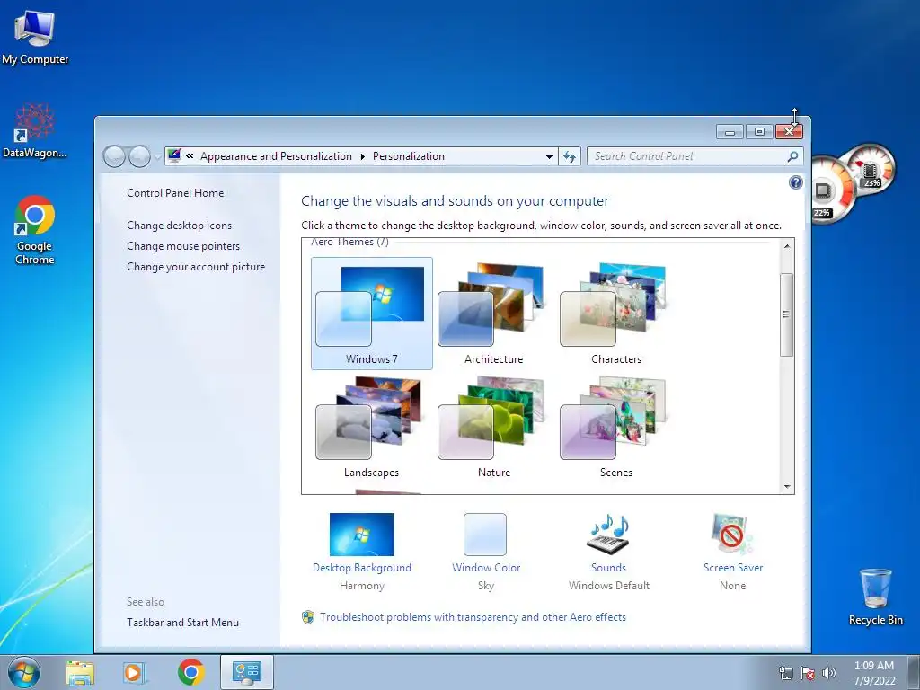The width and height of the screenshot is (920, 690).
Task: Click the shield icon beside Troubleshoot link
Action: point(308,617)
